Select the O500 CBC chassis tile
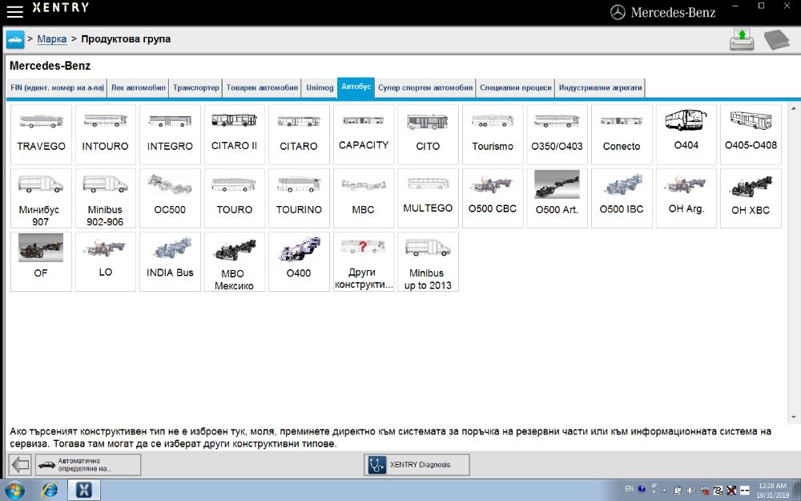Image resolution: width=801 pixels, height=501 pixels. [x=493, y=198]
